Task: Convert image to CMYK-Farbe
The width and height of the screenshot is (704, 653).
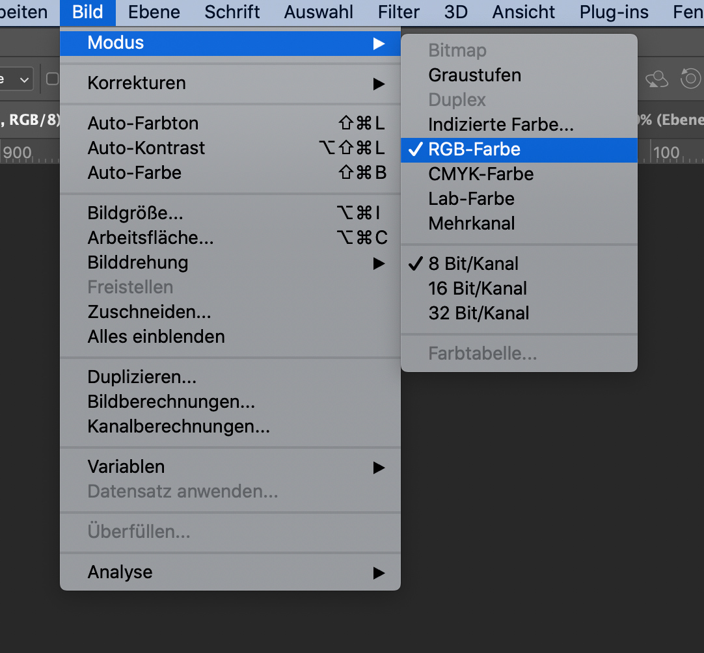Action: [x=481, y=174]
